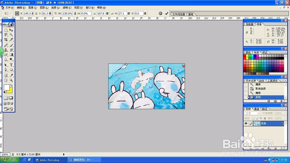Select the Lasso tool
290x163 pixels.
6,35
